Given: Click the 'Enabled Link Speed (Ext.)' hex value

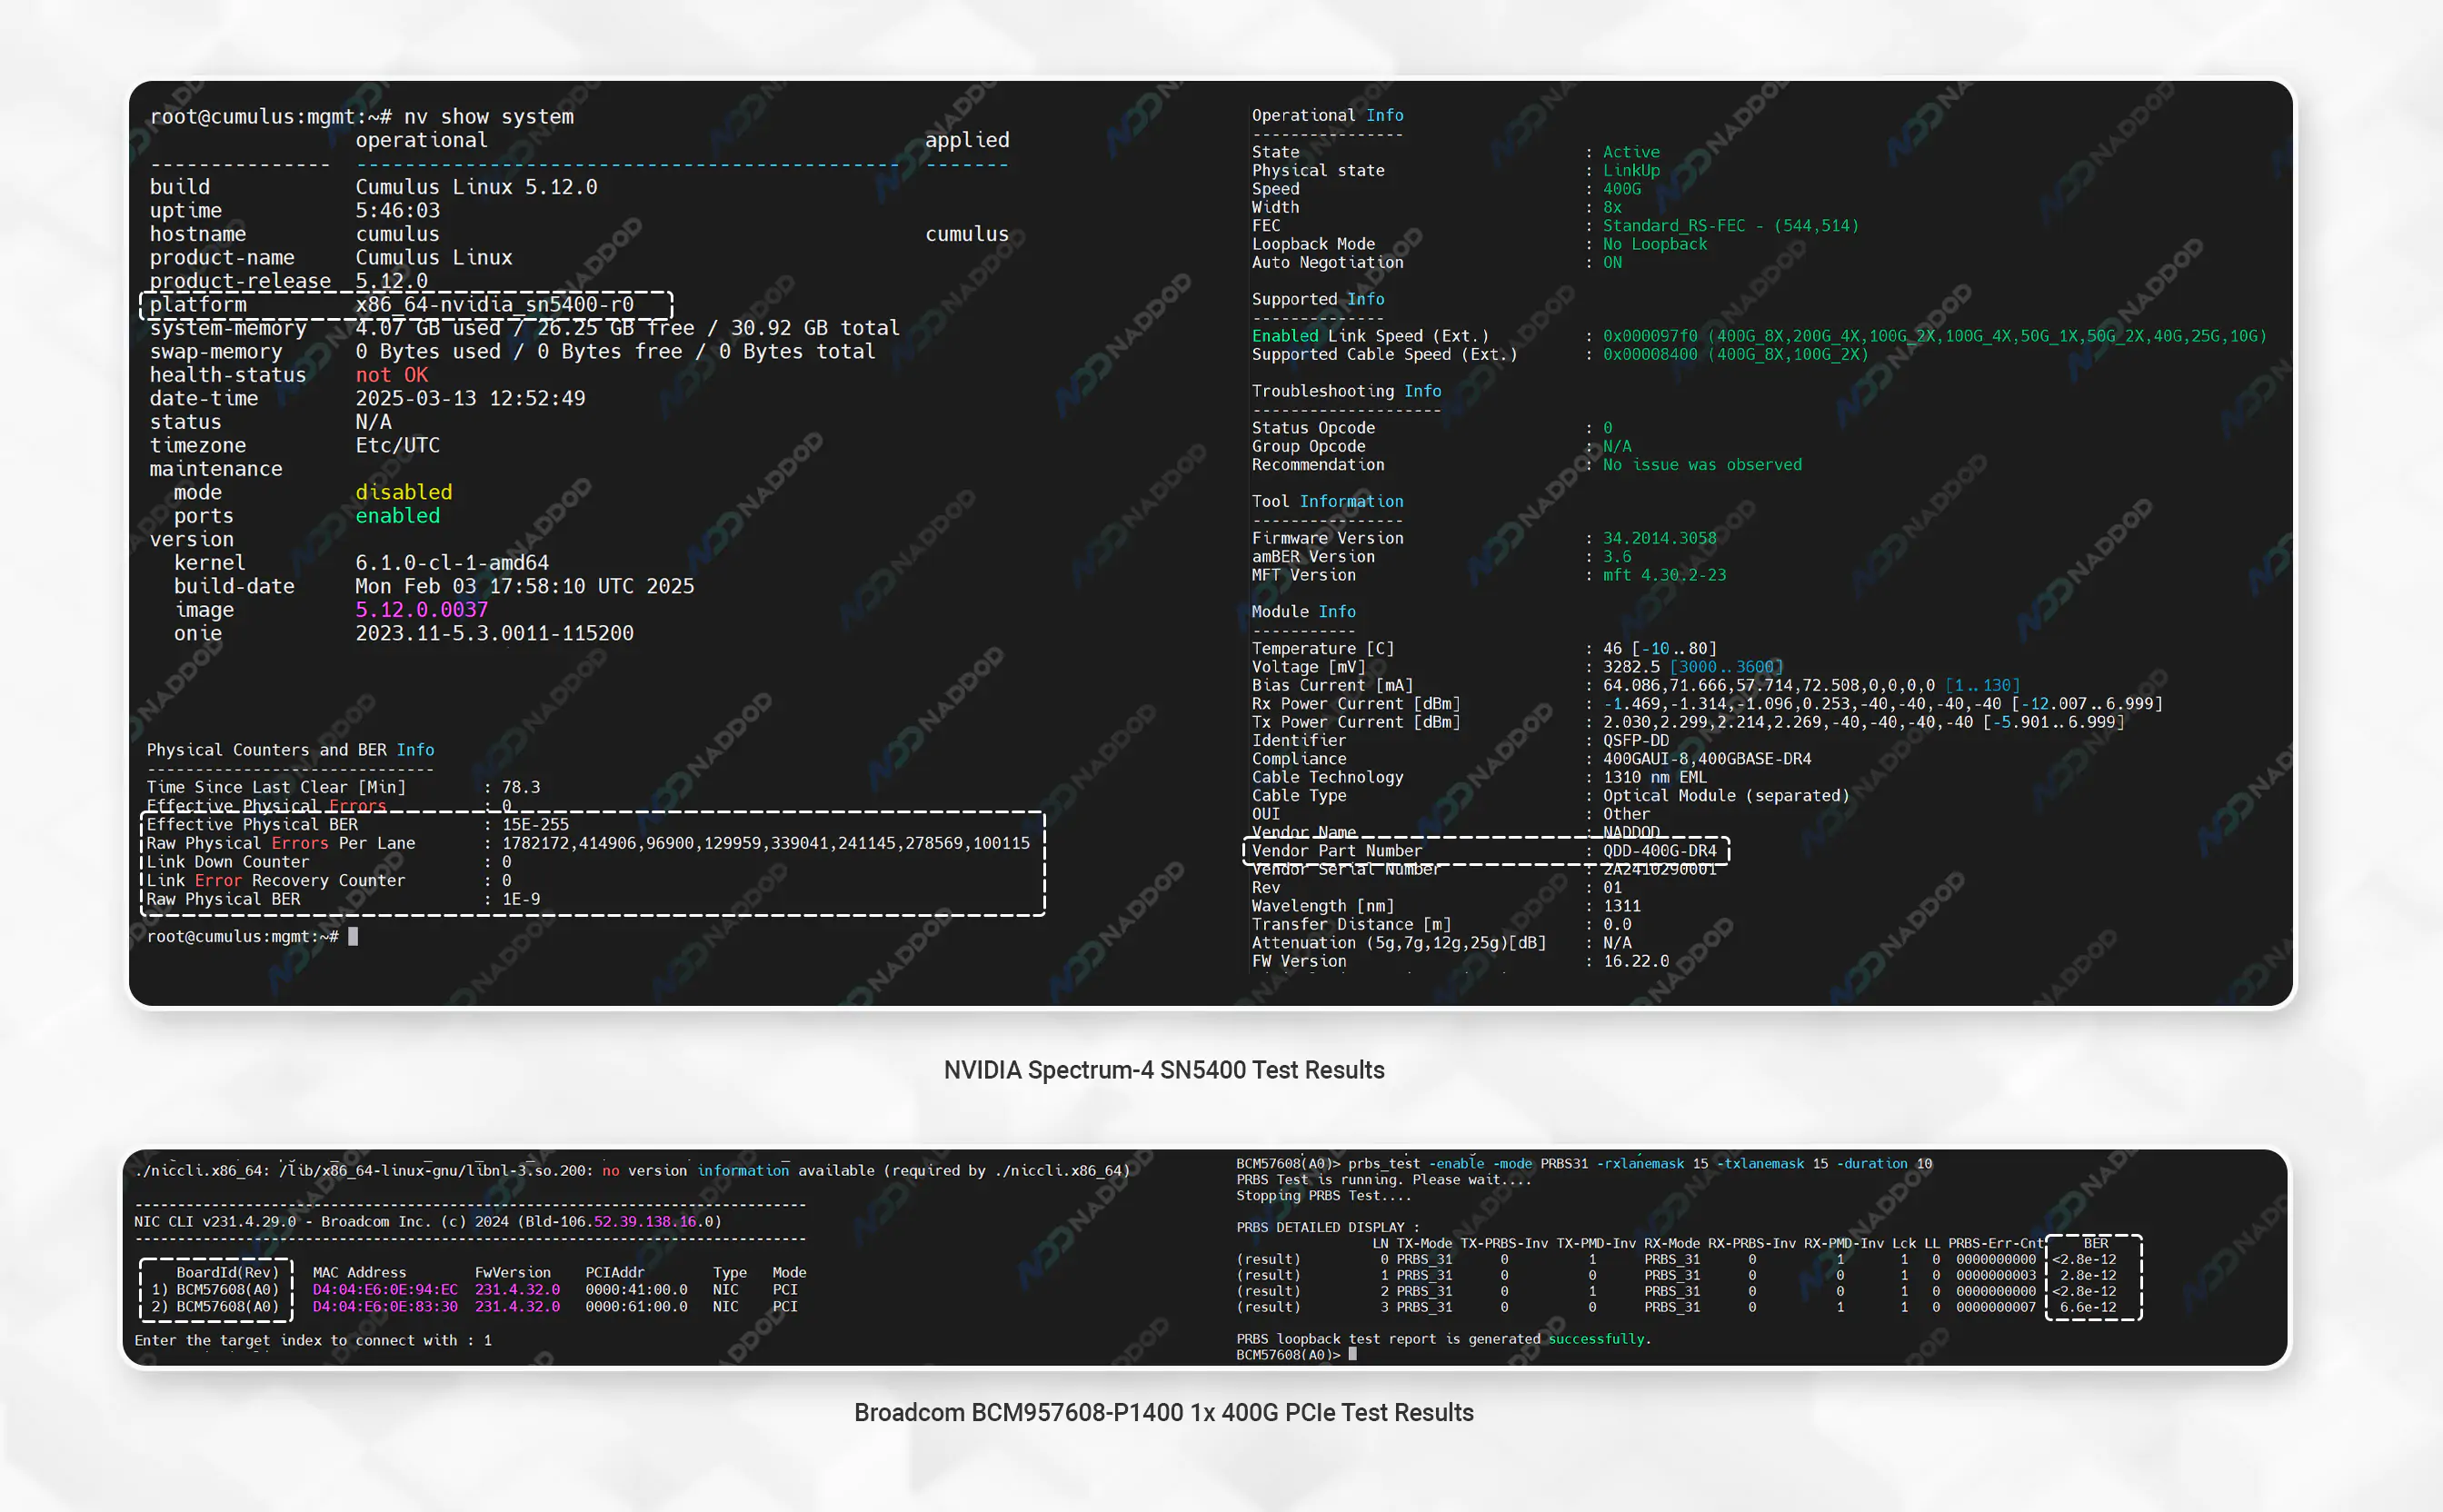Looking at the screenshot, I should (x=1934, y=336).
